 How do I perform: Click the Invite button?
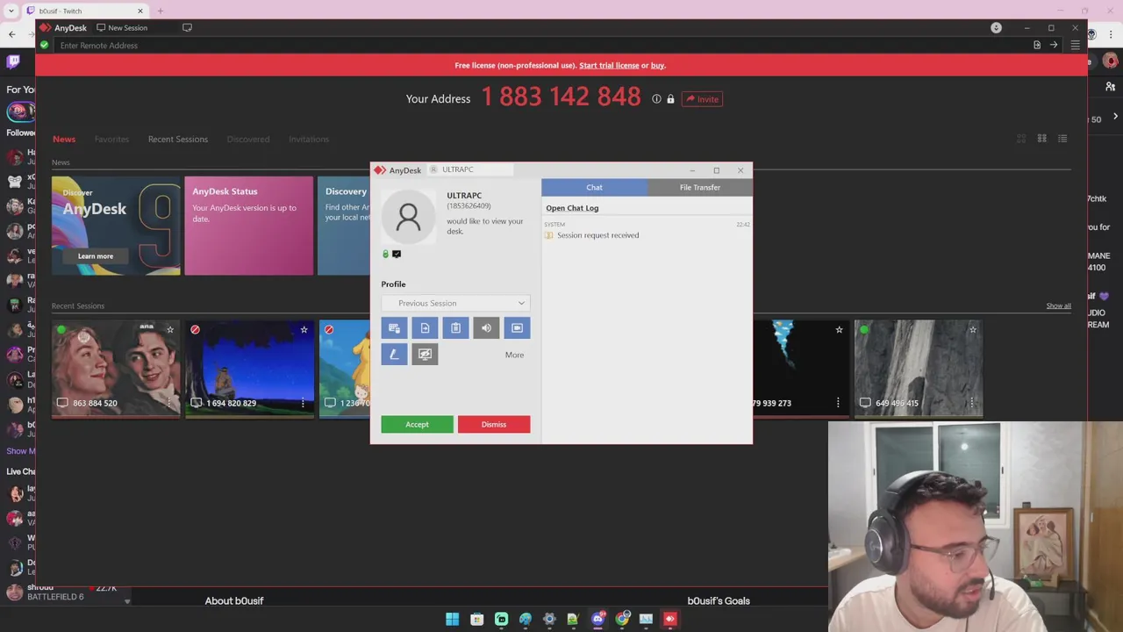702,99
